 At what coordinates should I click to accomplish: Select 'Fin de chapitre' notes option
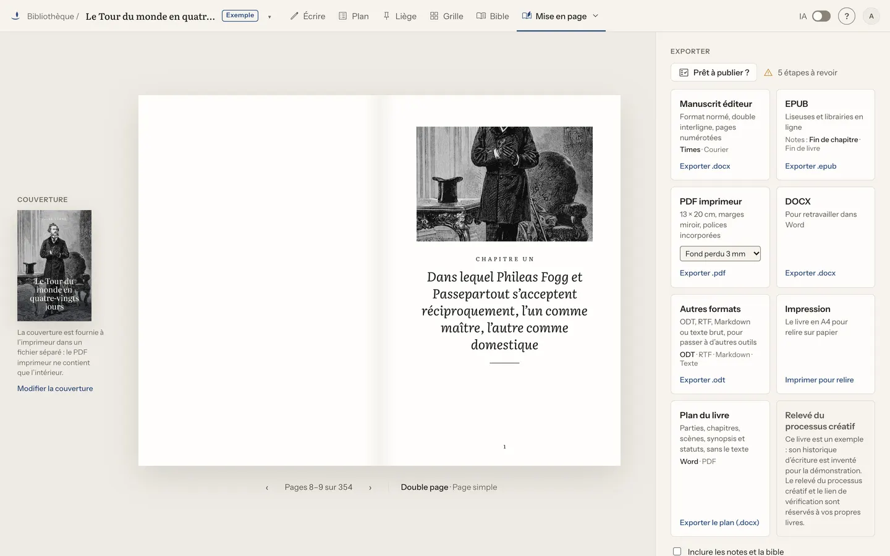click(833, 140)
